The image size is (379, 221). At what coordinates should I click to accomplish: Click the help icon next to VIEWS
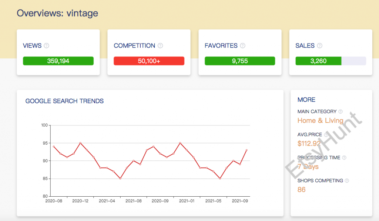click(x=46, y=46)
